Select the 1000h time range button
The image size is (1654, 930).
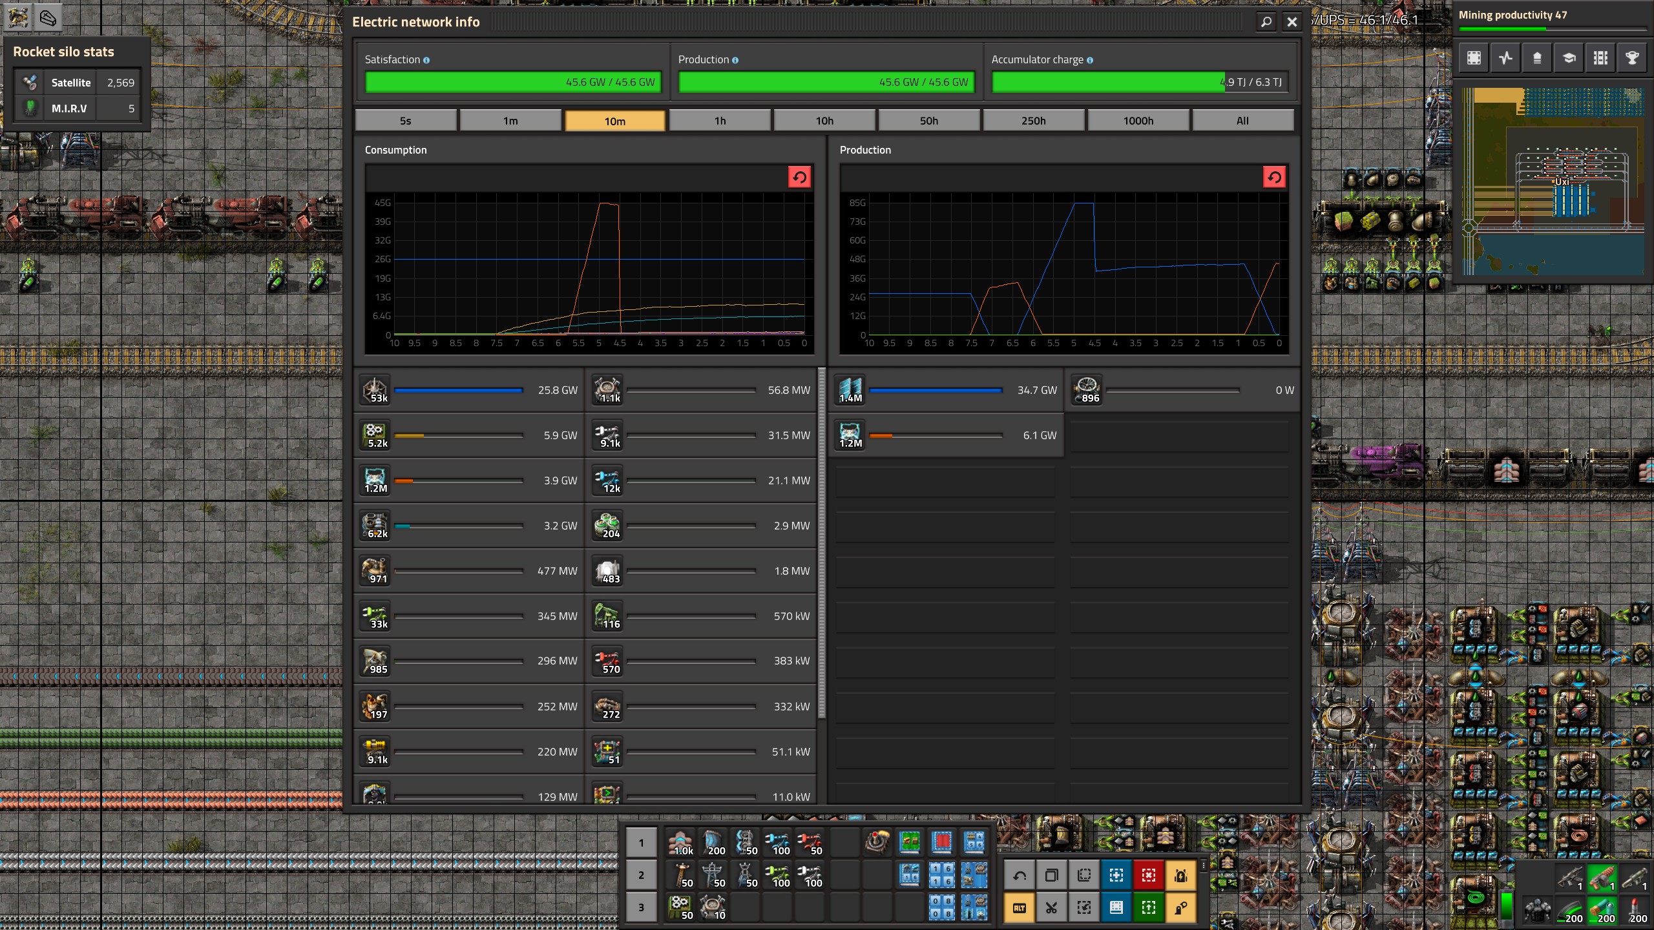tap(1138, 121)
